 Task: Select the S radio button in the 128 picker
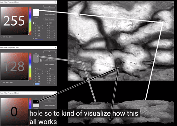(34, 71)
